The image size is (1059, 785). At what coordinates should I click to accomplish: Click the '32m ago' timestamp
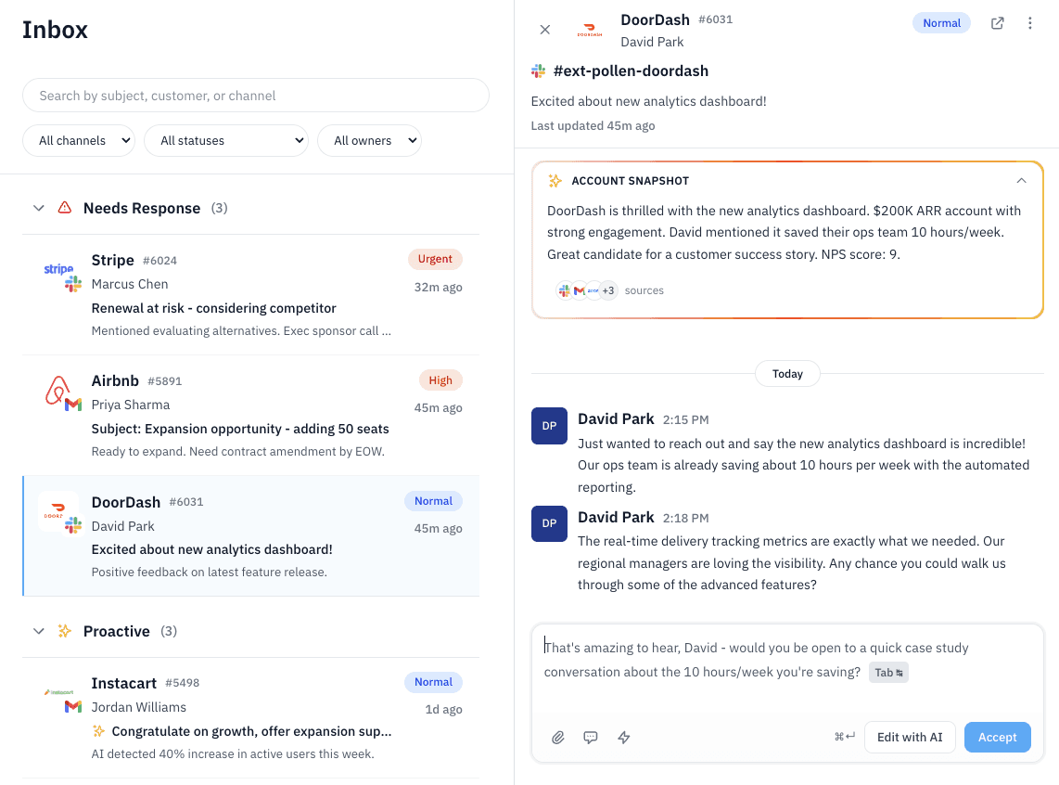coord(438,287)
